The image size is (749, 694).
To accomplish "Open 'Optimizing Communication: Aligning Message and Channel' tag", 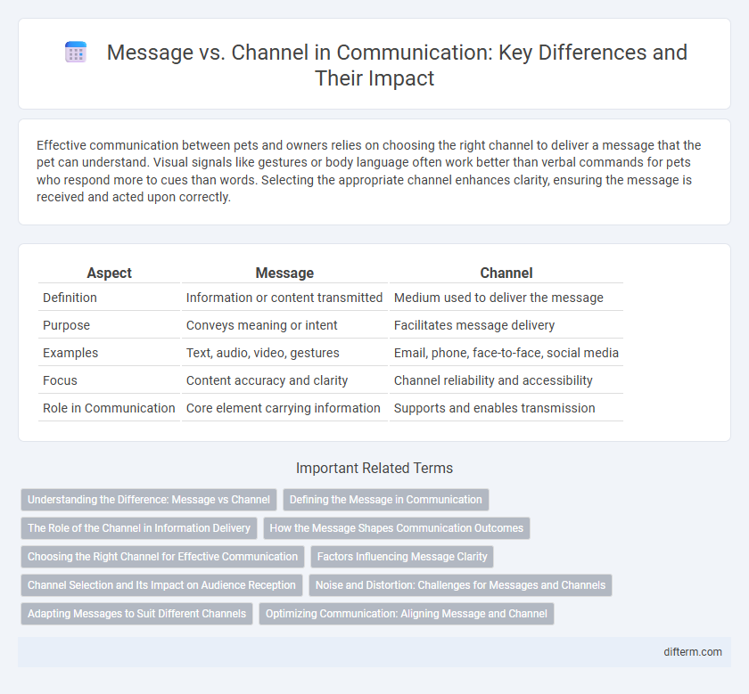I will [x=407, y=614].
